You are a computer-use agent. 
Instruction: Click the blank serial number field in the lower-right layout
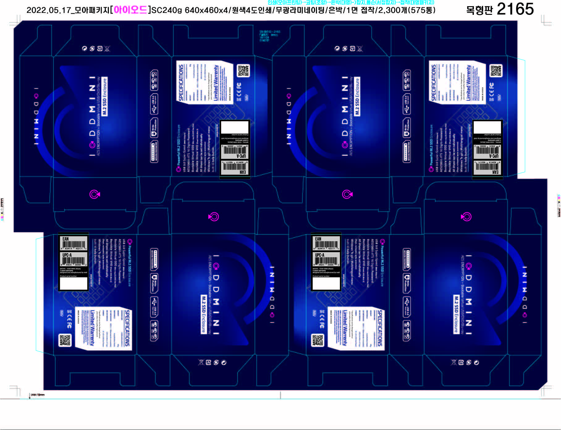coord(326,284)
